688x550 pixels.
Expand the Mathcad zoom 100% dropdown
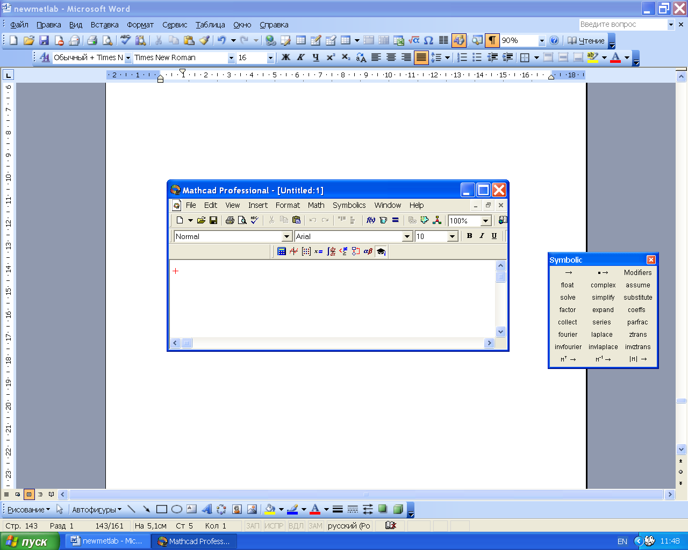pos(486,221)
